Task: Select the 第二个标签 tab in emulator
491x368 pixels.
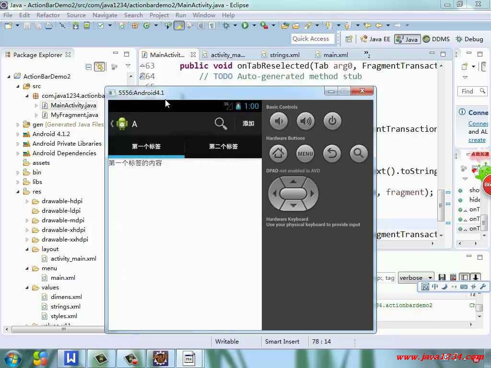Action: point(223,147)
